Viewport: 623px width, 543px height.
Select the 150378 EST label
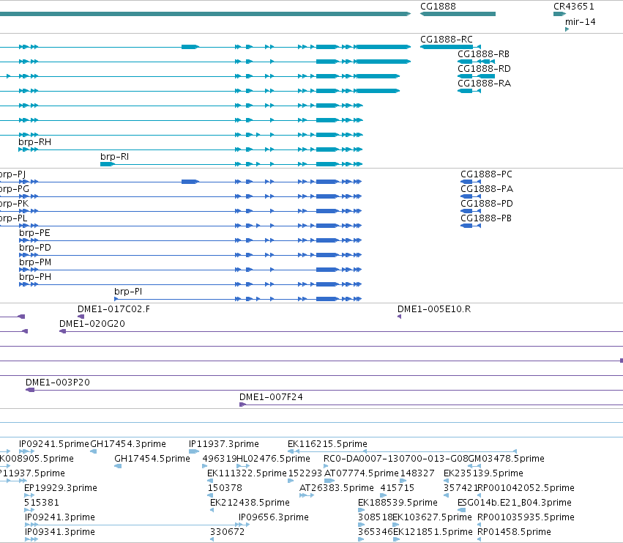(x=225, y=488)
